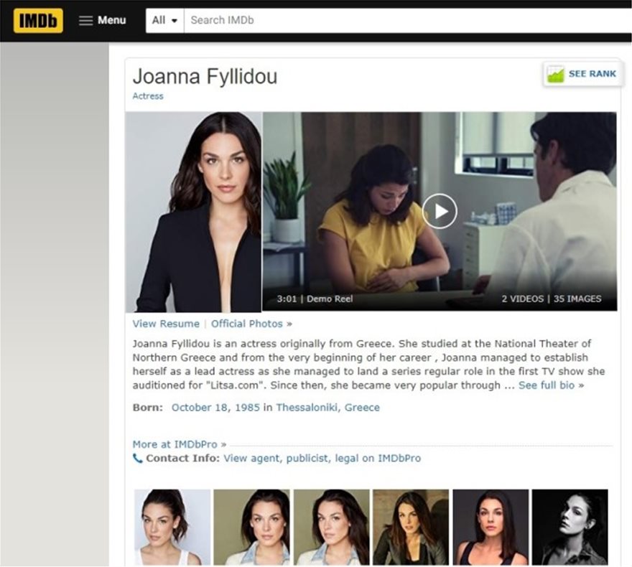This screenshot has width=632, height=567.
Task: Open the main black blazer headshot
Action: pyautogui.click(x=194, y=211)
